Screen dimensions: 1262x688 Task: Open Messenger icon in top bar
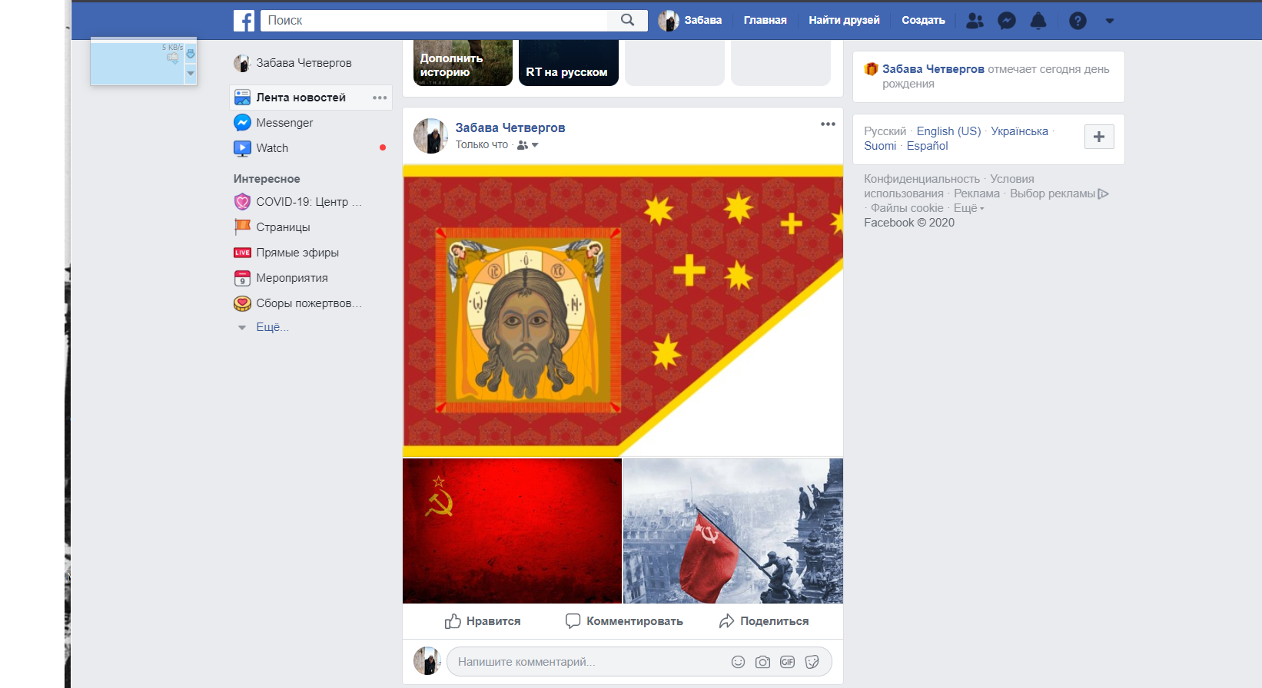tap(1006, 21)
